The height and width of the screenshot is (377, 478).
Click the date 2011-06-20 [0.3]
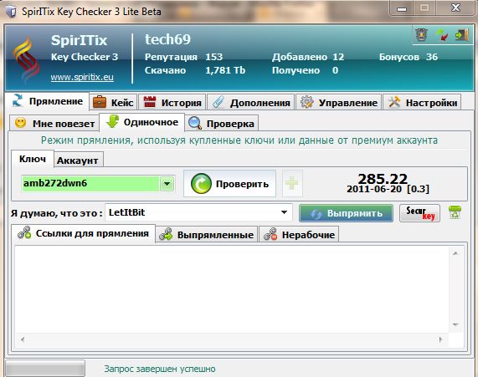point(388,189)
